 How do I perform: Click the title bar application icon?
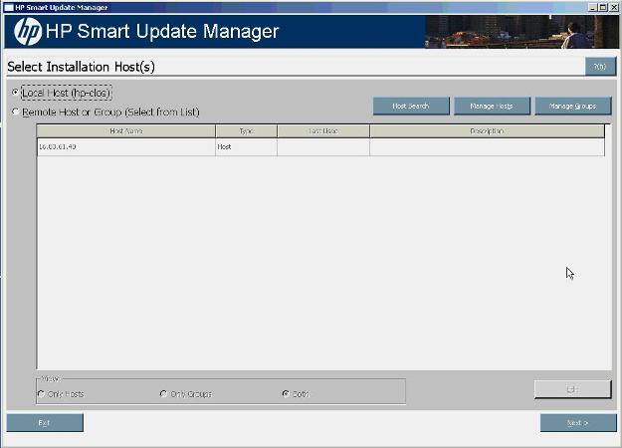coord(8,7)
